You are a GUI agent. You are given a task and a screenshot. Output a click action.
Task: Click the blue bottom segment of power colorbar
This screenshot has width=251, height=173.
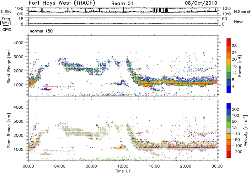[229, 90]
